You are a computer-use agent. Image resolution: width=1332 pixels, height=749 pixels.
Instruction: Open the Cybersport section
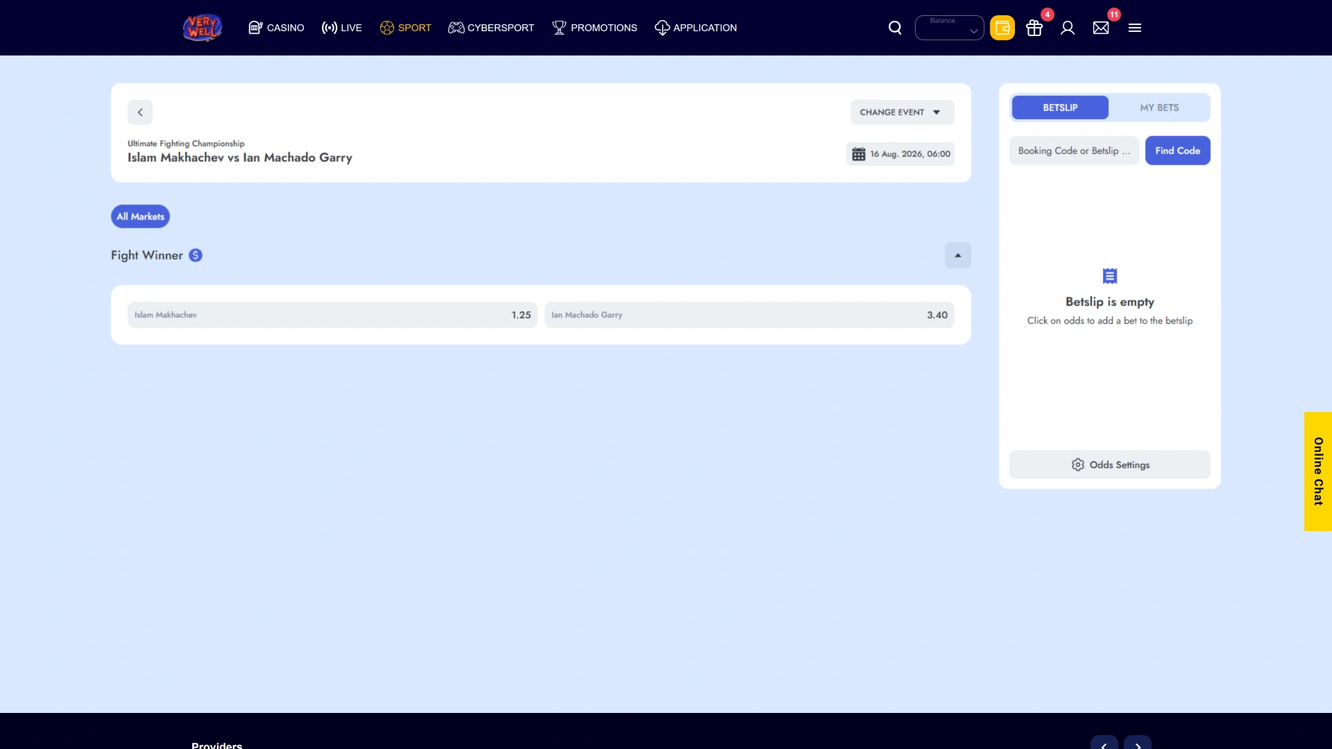[x=491, y=28]
